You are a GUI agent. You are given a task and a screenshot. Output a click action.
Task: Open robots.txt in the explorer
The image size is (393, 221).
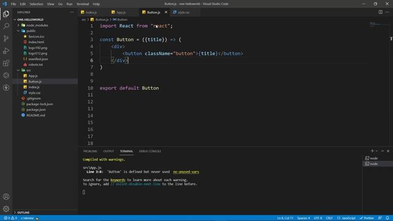[36, 64]
